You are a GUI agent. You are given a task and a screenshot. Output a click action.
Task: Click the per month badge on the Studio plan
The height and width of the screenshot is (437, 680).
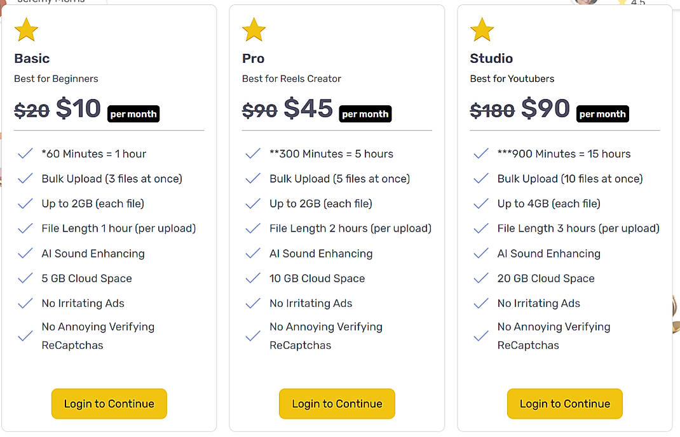602,115
